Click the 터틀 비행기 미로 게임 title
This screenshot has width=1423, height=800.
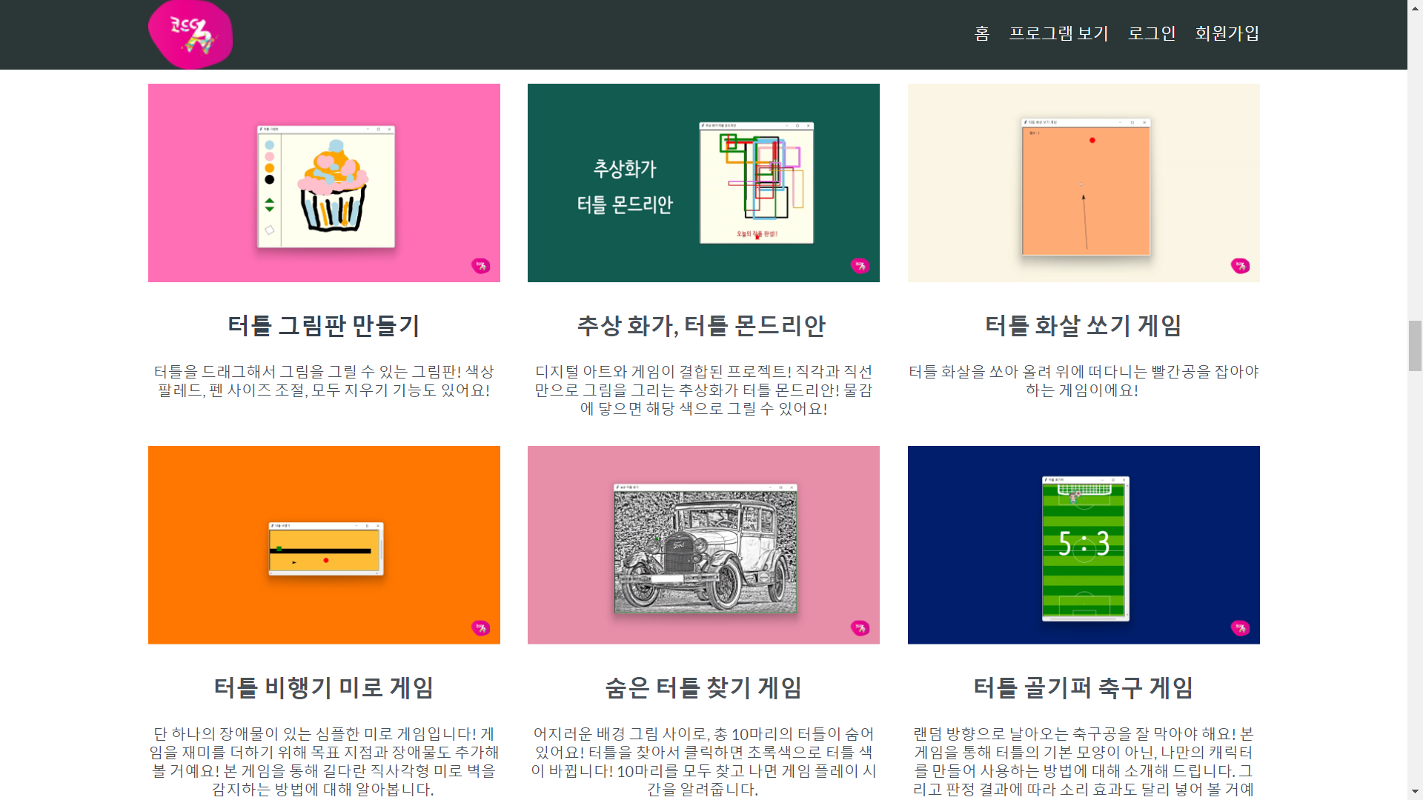coord(324,688)
